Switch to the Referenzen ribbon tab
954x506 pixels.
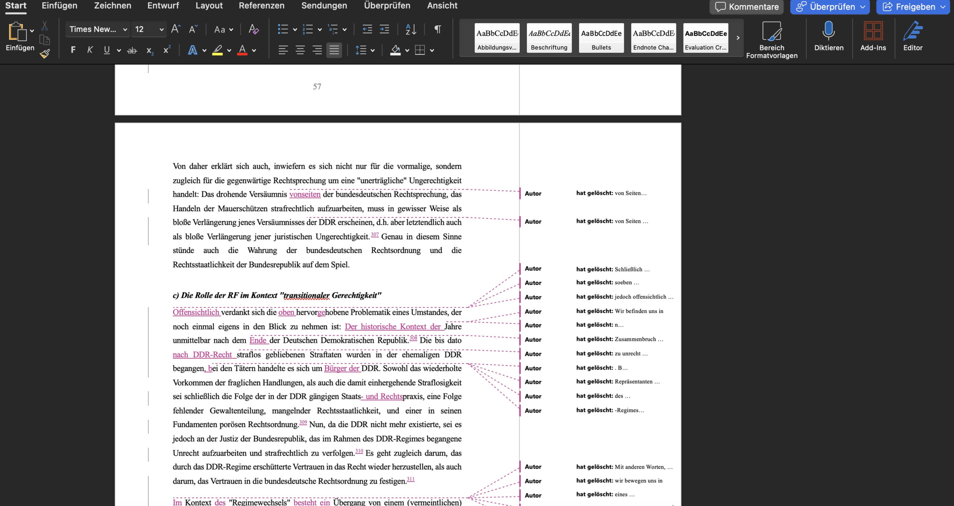tap(262, 6)
